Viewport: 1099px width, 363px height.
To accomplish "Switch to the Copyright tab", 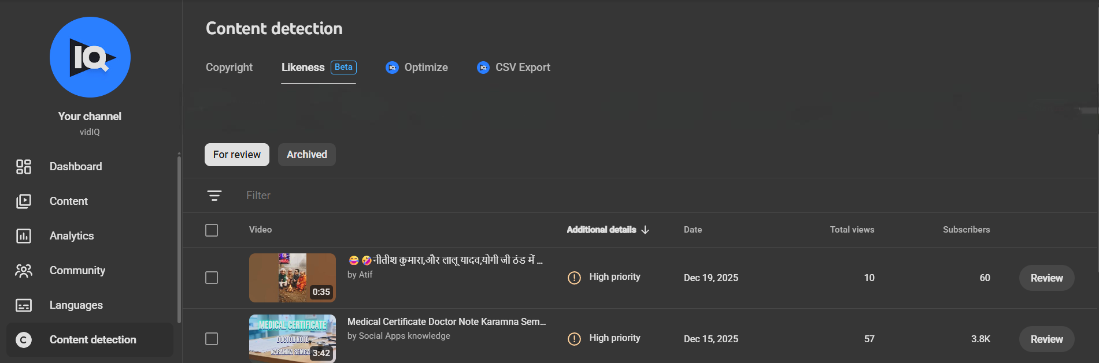I will pos(230,68).
